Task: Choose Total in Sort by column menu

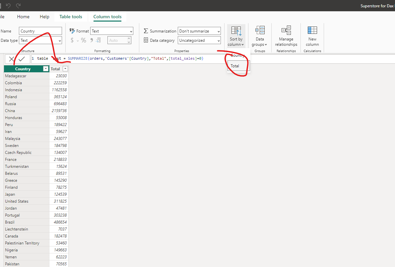Action: point(238,66)
